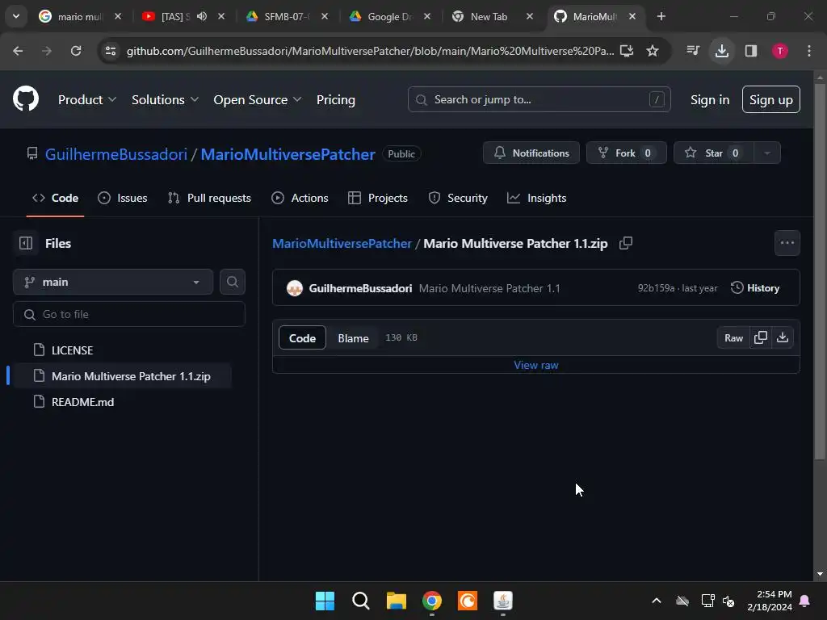Image resolution: width=827 pixels, height=620 pixels.
Task: Switch to the SFMB-07 Drive browser tab
Action: click(287, 16)
